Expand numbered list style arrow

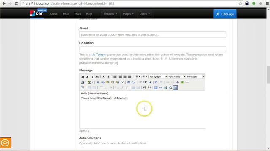pos(146,77)
